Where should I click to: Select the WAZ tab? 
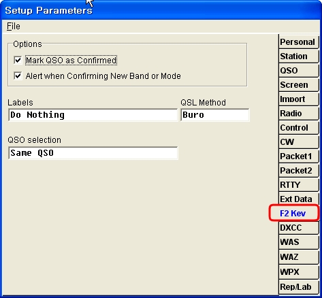coord(299,257)
